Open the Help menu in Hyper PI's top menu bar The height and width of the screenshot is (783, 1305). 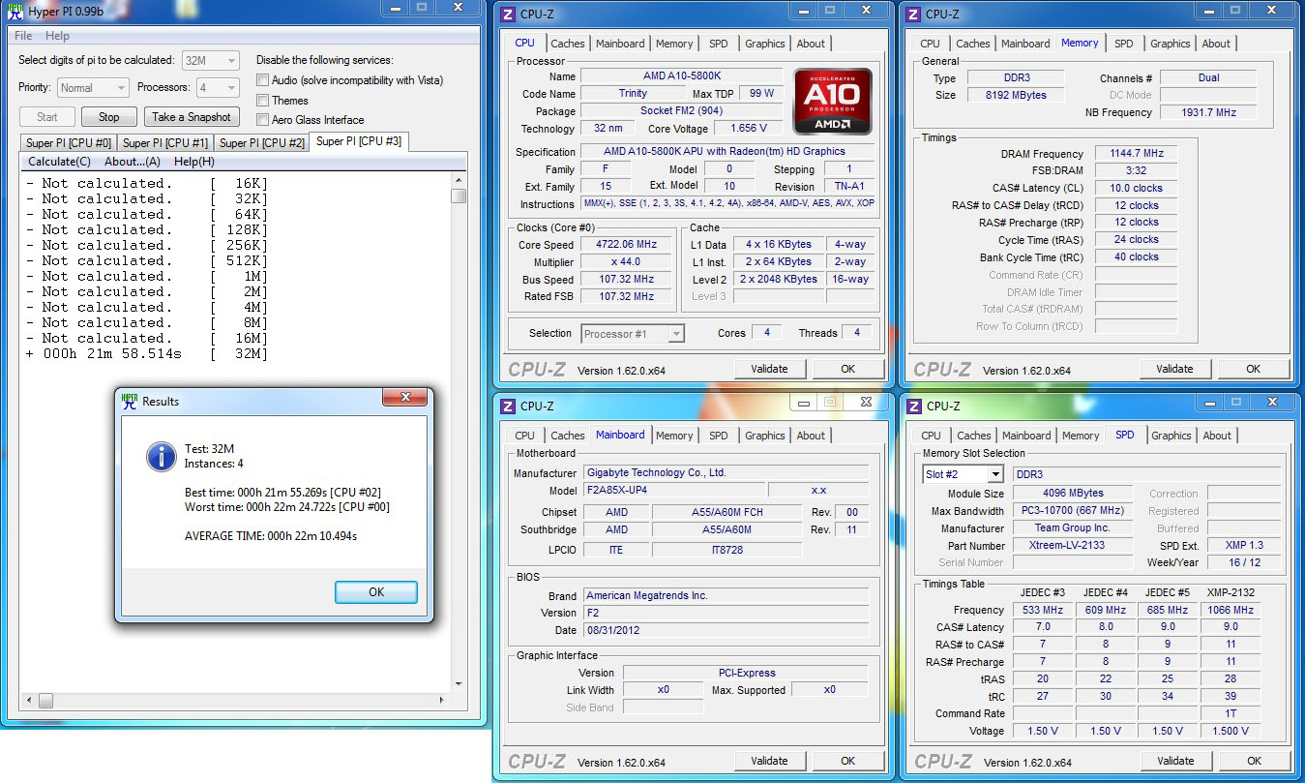tap(57, 36)
